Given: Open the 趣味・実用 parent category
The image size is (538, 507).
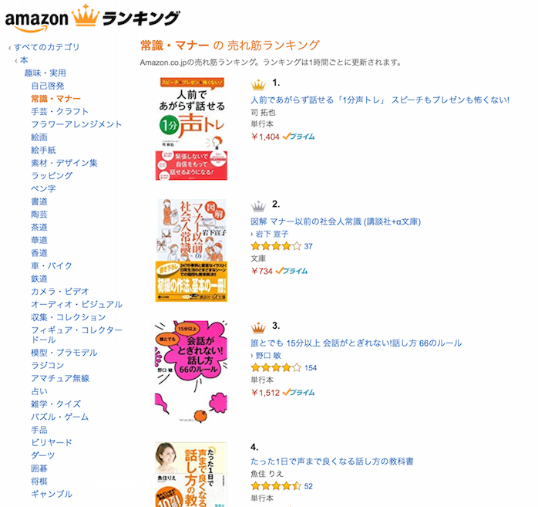Looking at the screenshot, I should 45,73.
